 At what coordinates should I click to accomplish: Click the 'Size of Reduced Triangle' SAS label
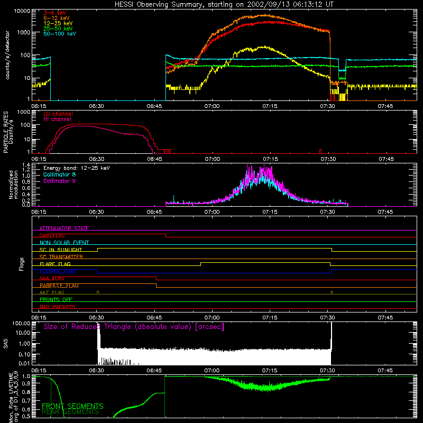[134, 327]
